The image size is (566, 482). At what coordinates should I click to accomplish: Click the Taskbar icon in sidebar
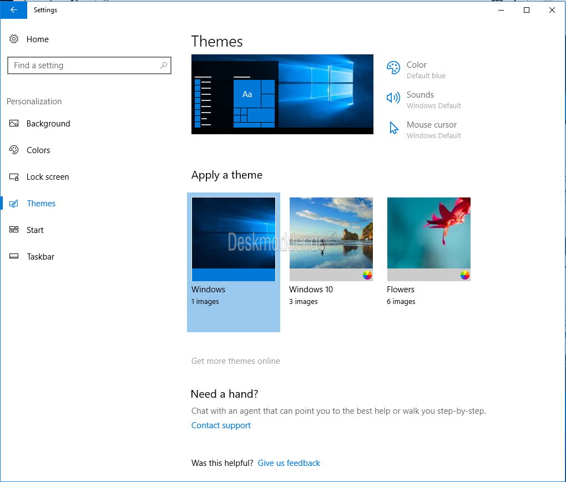pyautogui.click(x=14, y=256)
